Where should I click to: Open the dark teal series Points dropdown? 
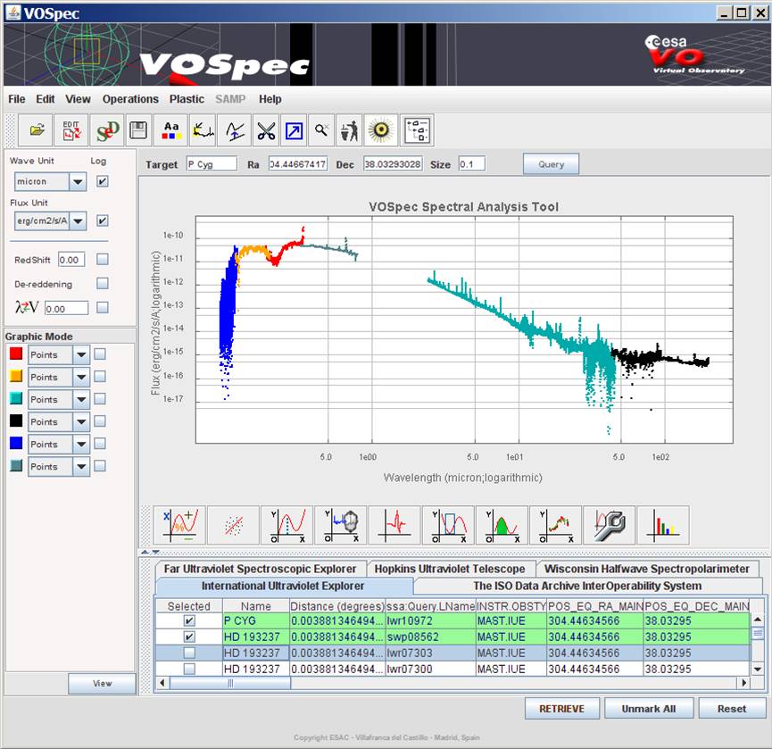pyautogui.click(x=81, y=467)
